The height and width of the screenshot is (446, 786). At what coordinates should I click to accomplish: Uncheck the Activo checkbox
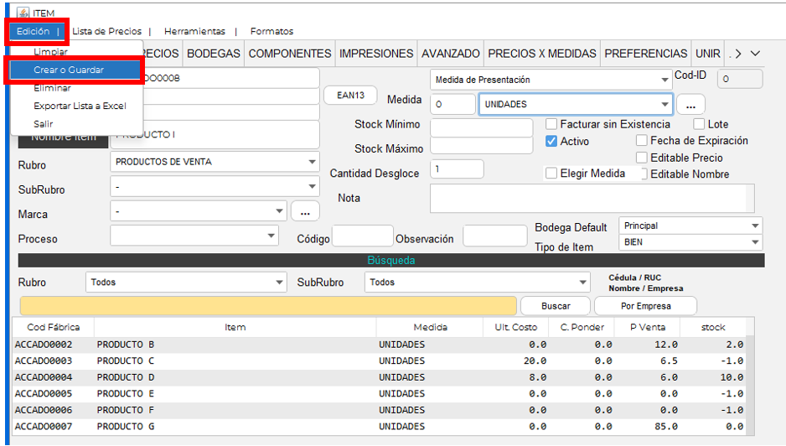pos(551,142)
